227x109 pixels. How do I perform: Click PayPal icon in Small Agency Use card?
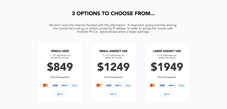pos(118,85)
